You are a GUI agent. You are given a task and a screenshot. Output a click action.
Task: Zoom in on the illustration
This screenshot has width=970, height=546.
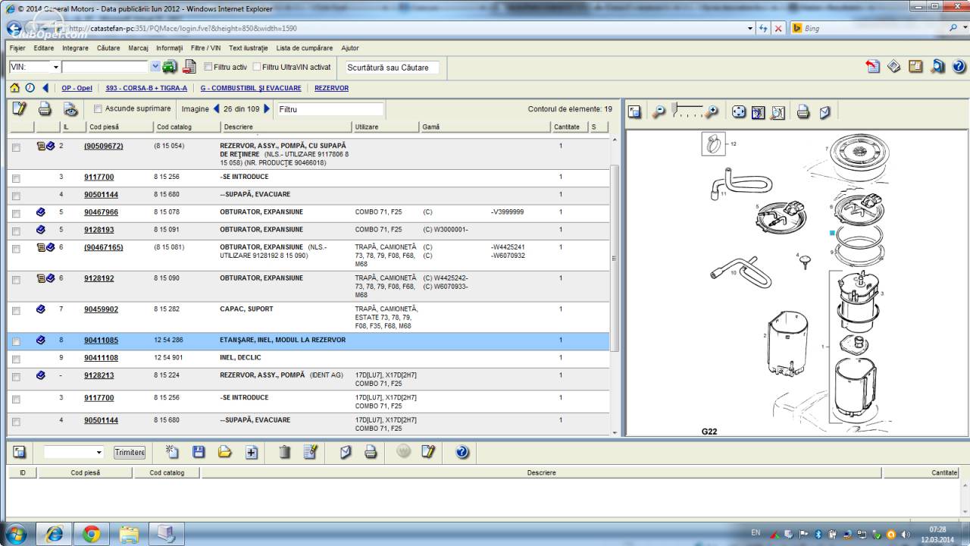(712, 112)
